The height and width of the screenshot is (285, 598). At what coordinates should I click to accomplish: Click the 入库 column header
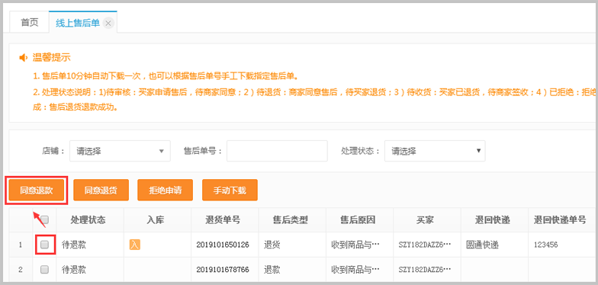pos(157,219)
